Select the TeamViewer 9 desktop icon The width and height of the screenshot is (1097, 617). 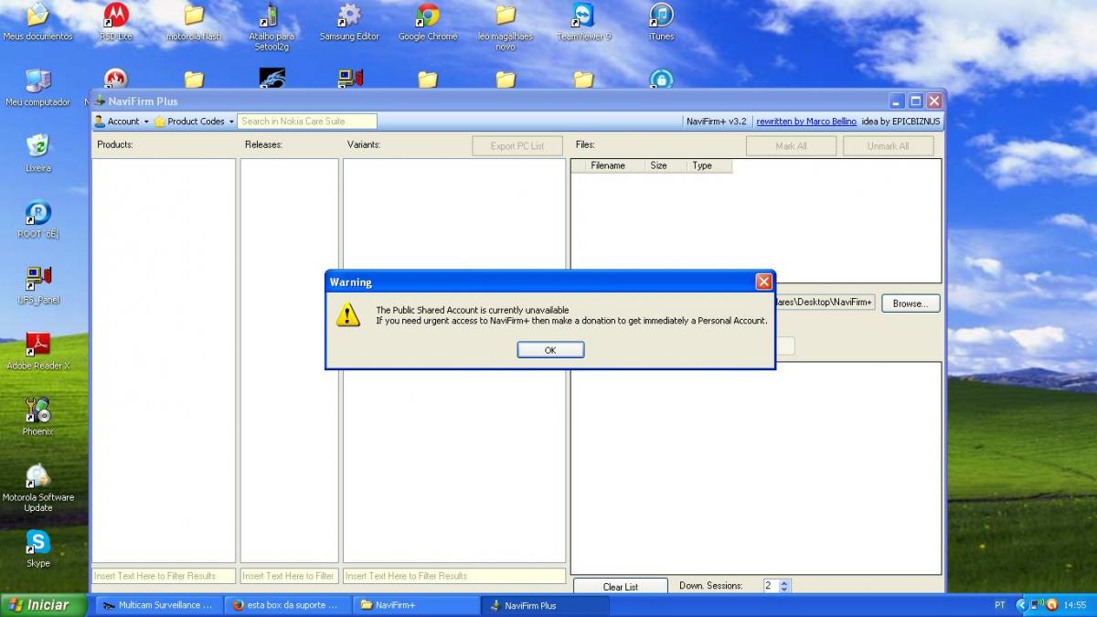(x=583, y=22)
